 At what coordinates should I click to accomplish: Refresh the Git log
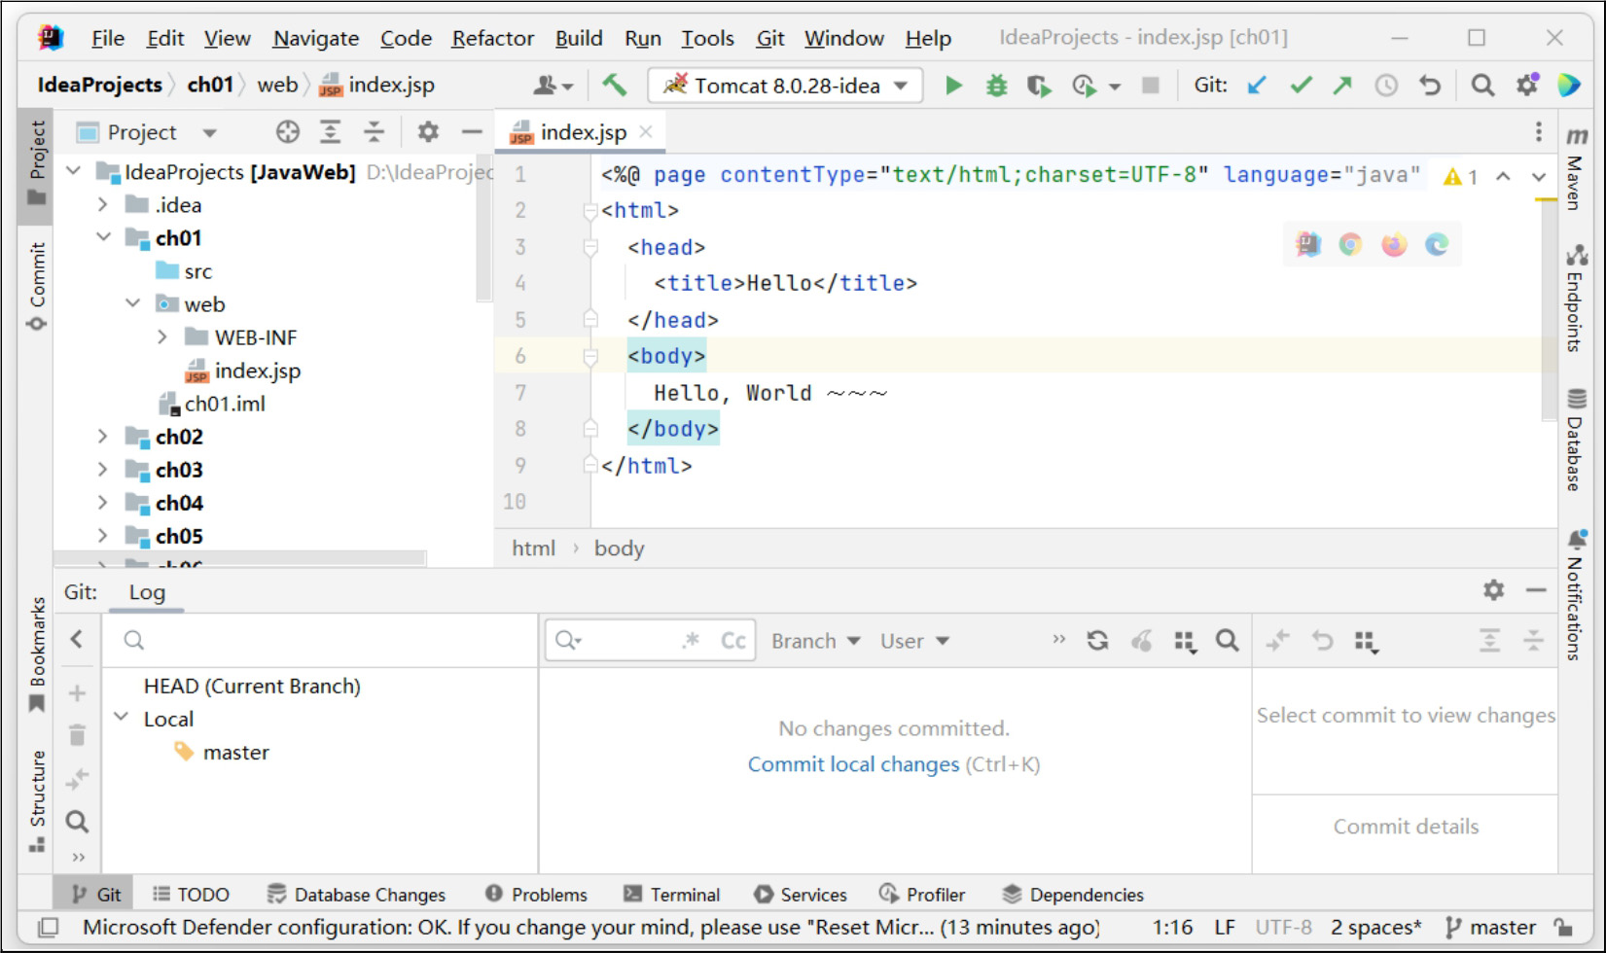(x=1097, y=641)
